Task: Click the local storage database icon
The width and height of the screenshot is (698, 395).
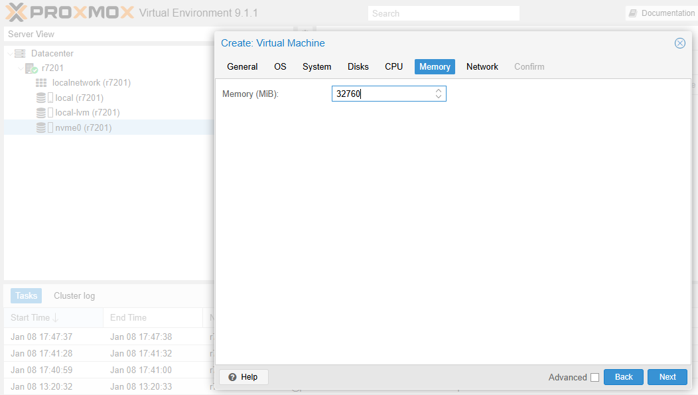Action: tap(41, 98)
